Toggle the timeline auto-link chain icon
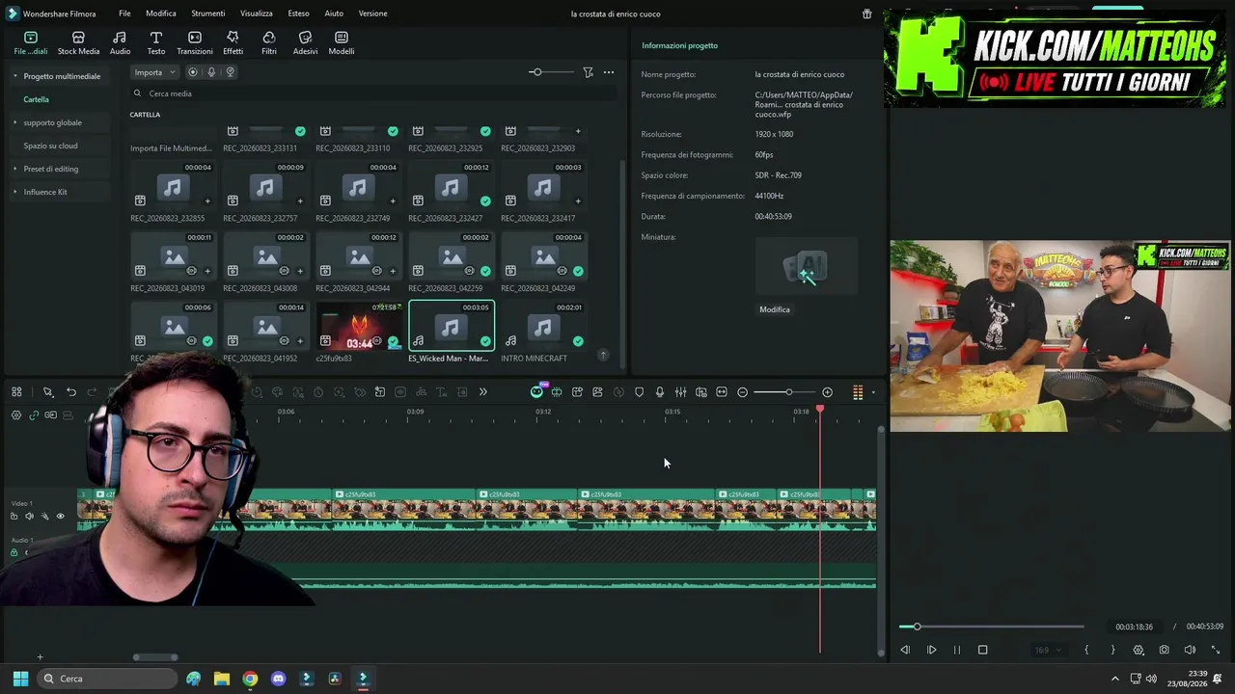Image resolution: width=1235 pixels, height=694 pixels. coord(34,415)
